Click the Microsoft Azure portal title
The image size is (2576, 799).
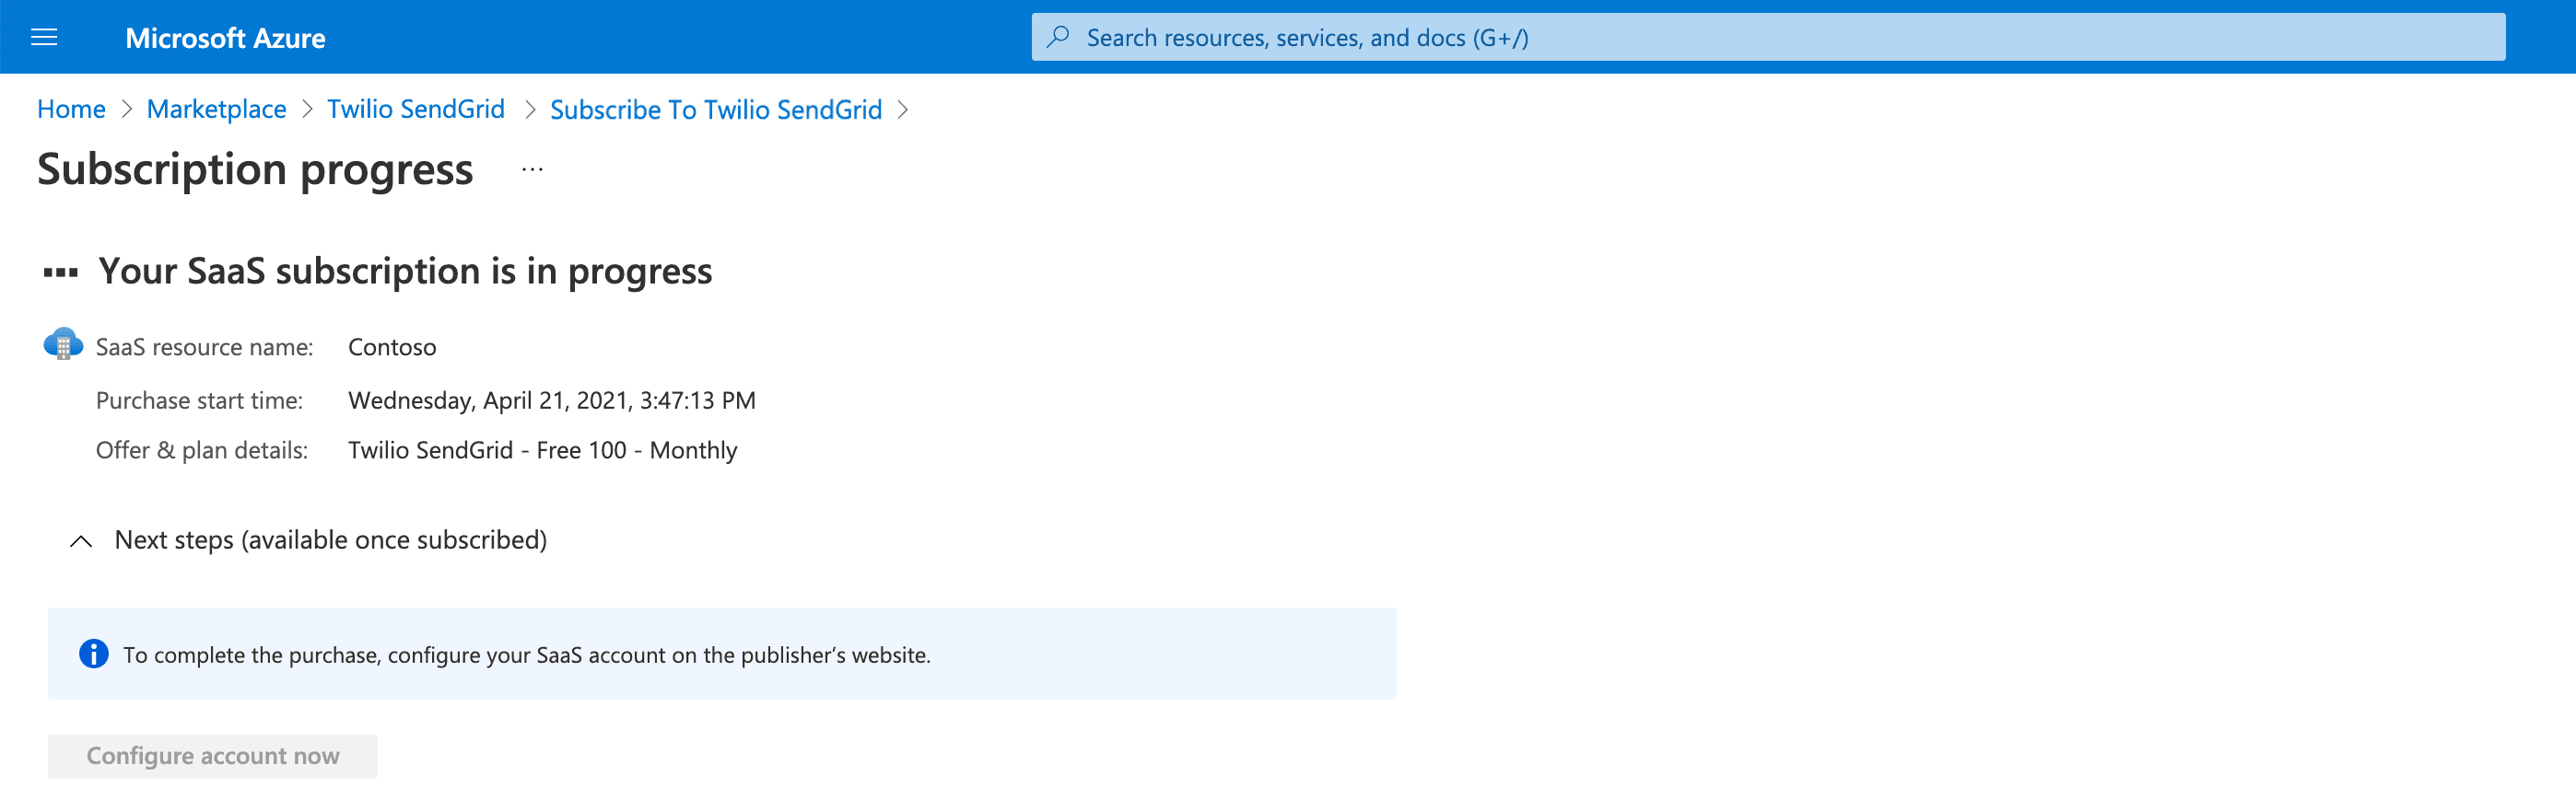pyautogui.click(x=225, y=38)
